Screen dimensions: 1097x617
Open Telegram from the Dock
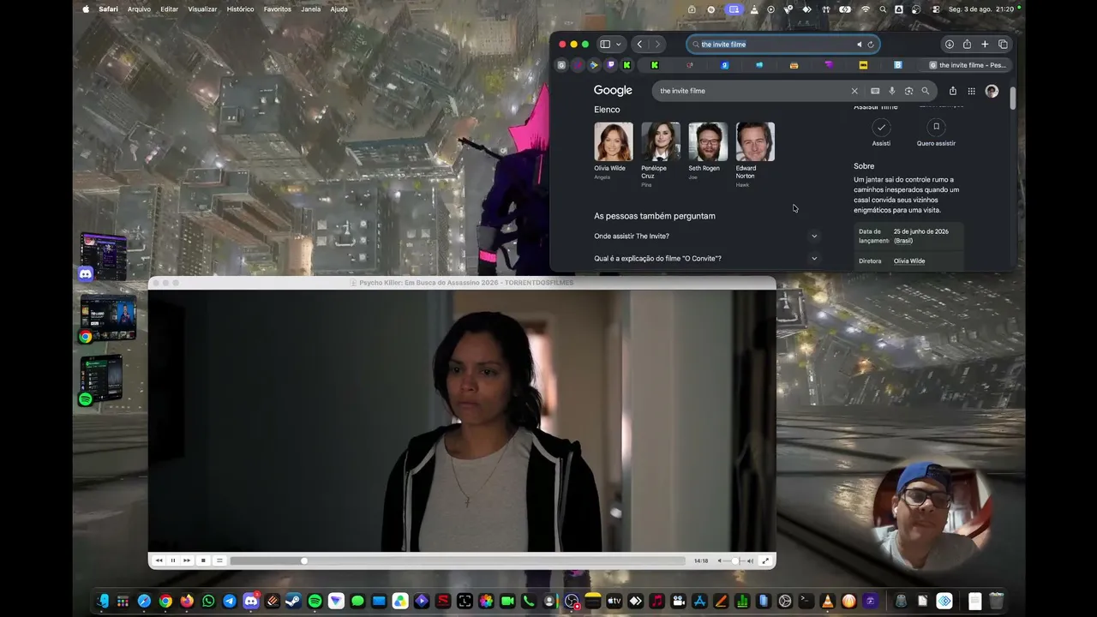tap(230, 602)
